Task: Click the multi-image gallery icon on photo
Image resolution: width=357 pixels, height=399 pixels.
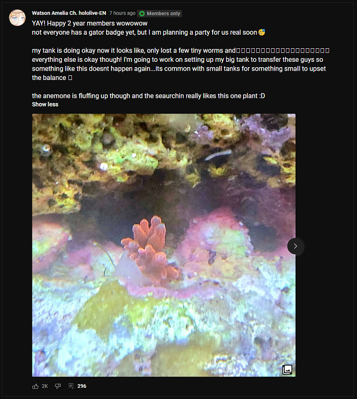Action: pyautogui.click(x=287, y=370)
